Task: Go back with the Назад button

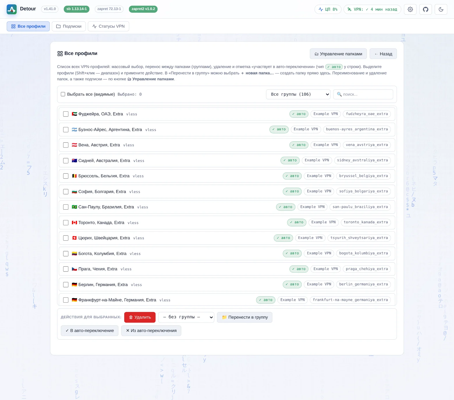Action: 383,54
